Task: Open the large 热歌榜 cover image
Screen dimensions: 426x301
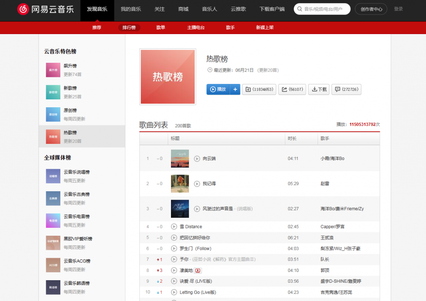Action: click(168, 77)
